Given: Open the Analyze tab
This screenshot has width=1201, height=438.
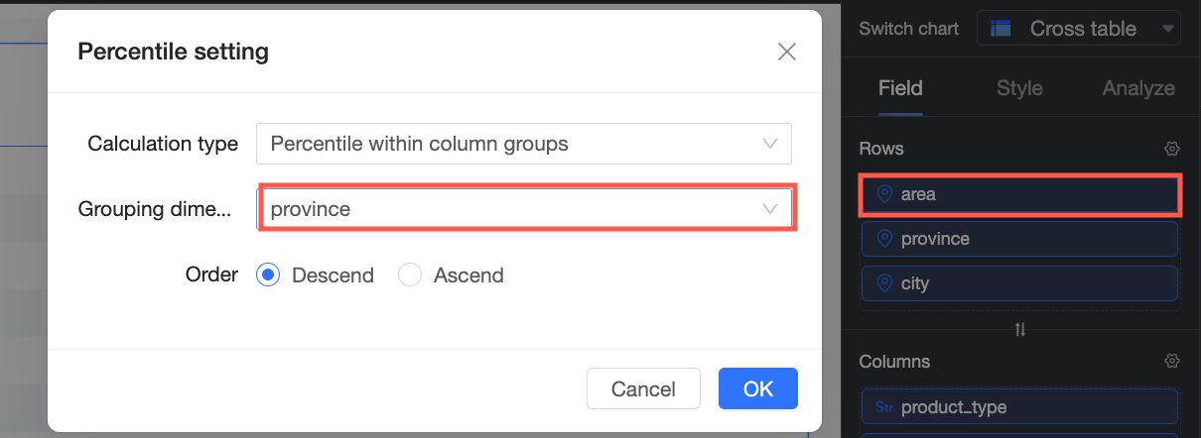Looking at the screenshot, I should coord(1138,88).
